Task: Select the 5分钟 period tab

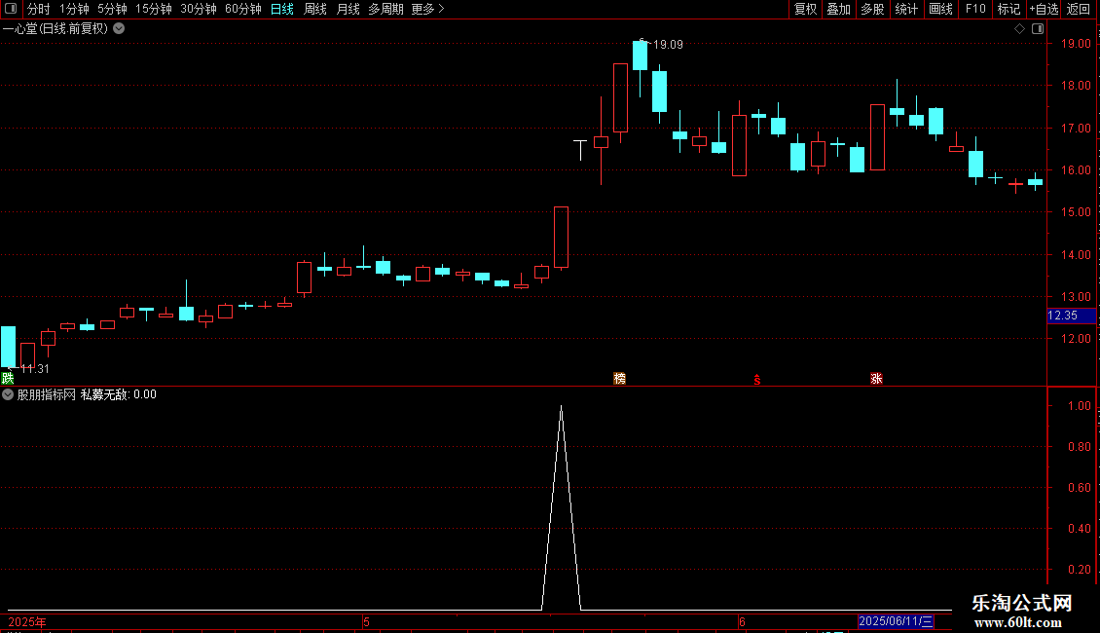Action: pyautogui.click(x=112, y=9)
